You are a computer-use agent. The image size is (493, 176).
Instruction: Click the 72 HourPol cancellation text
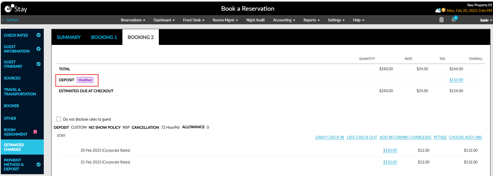click(170, 127)
